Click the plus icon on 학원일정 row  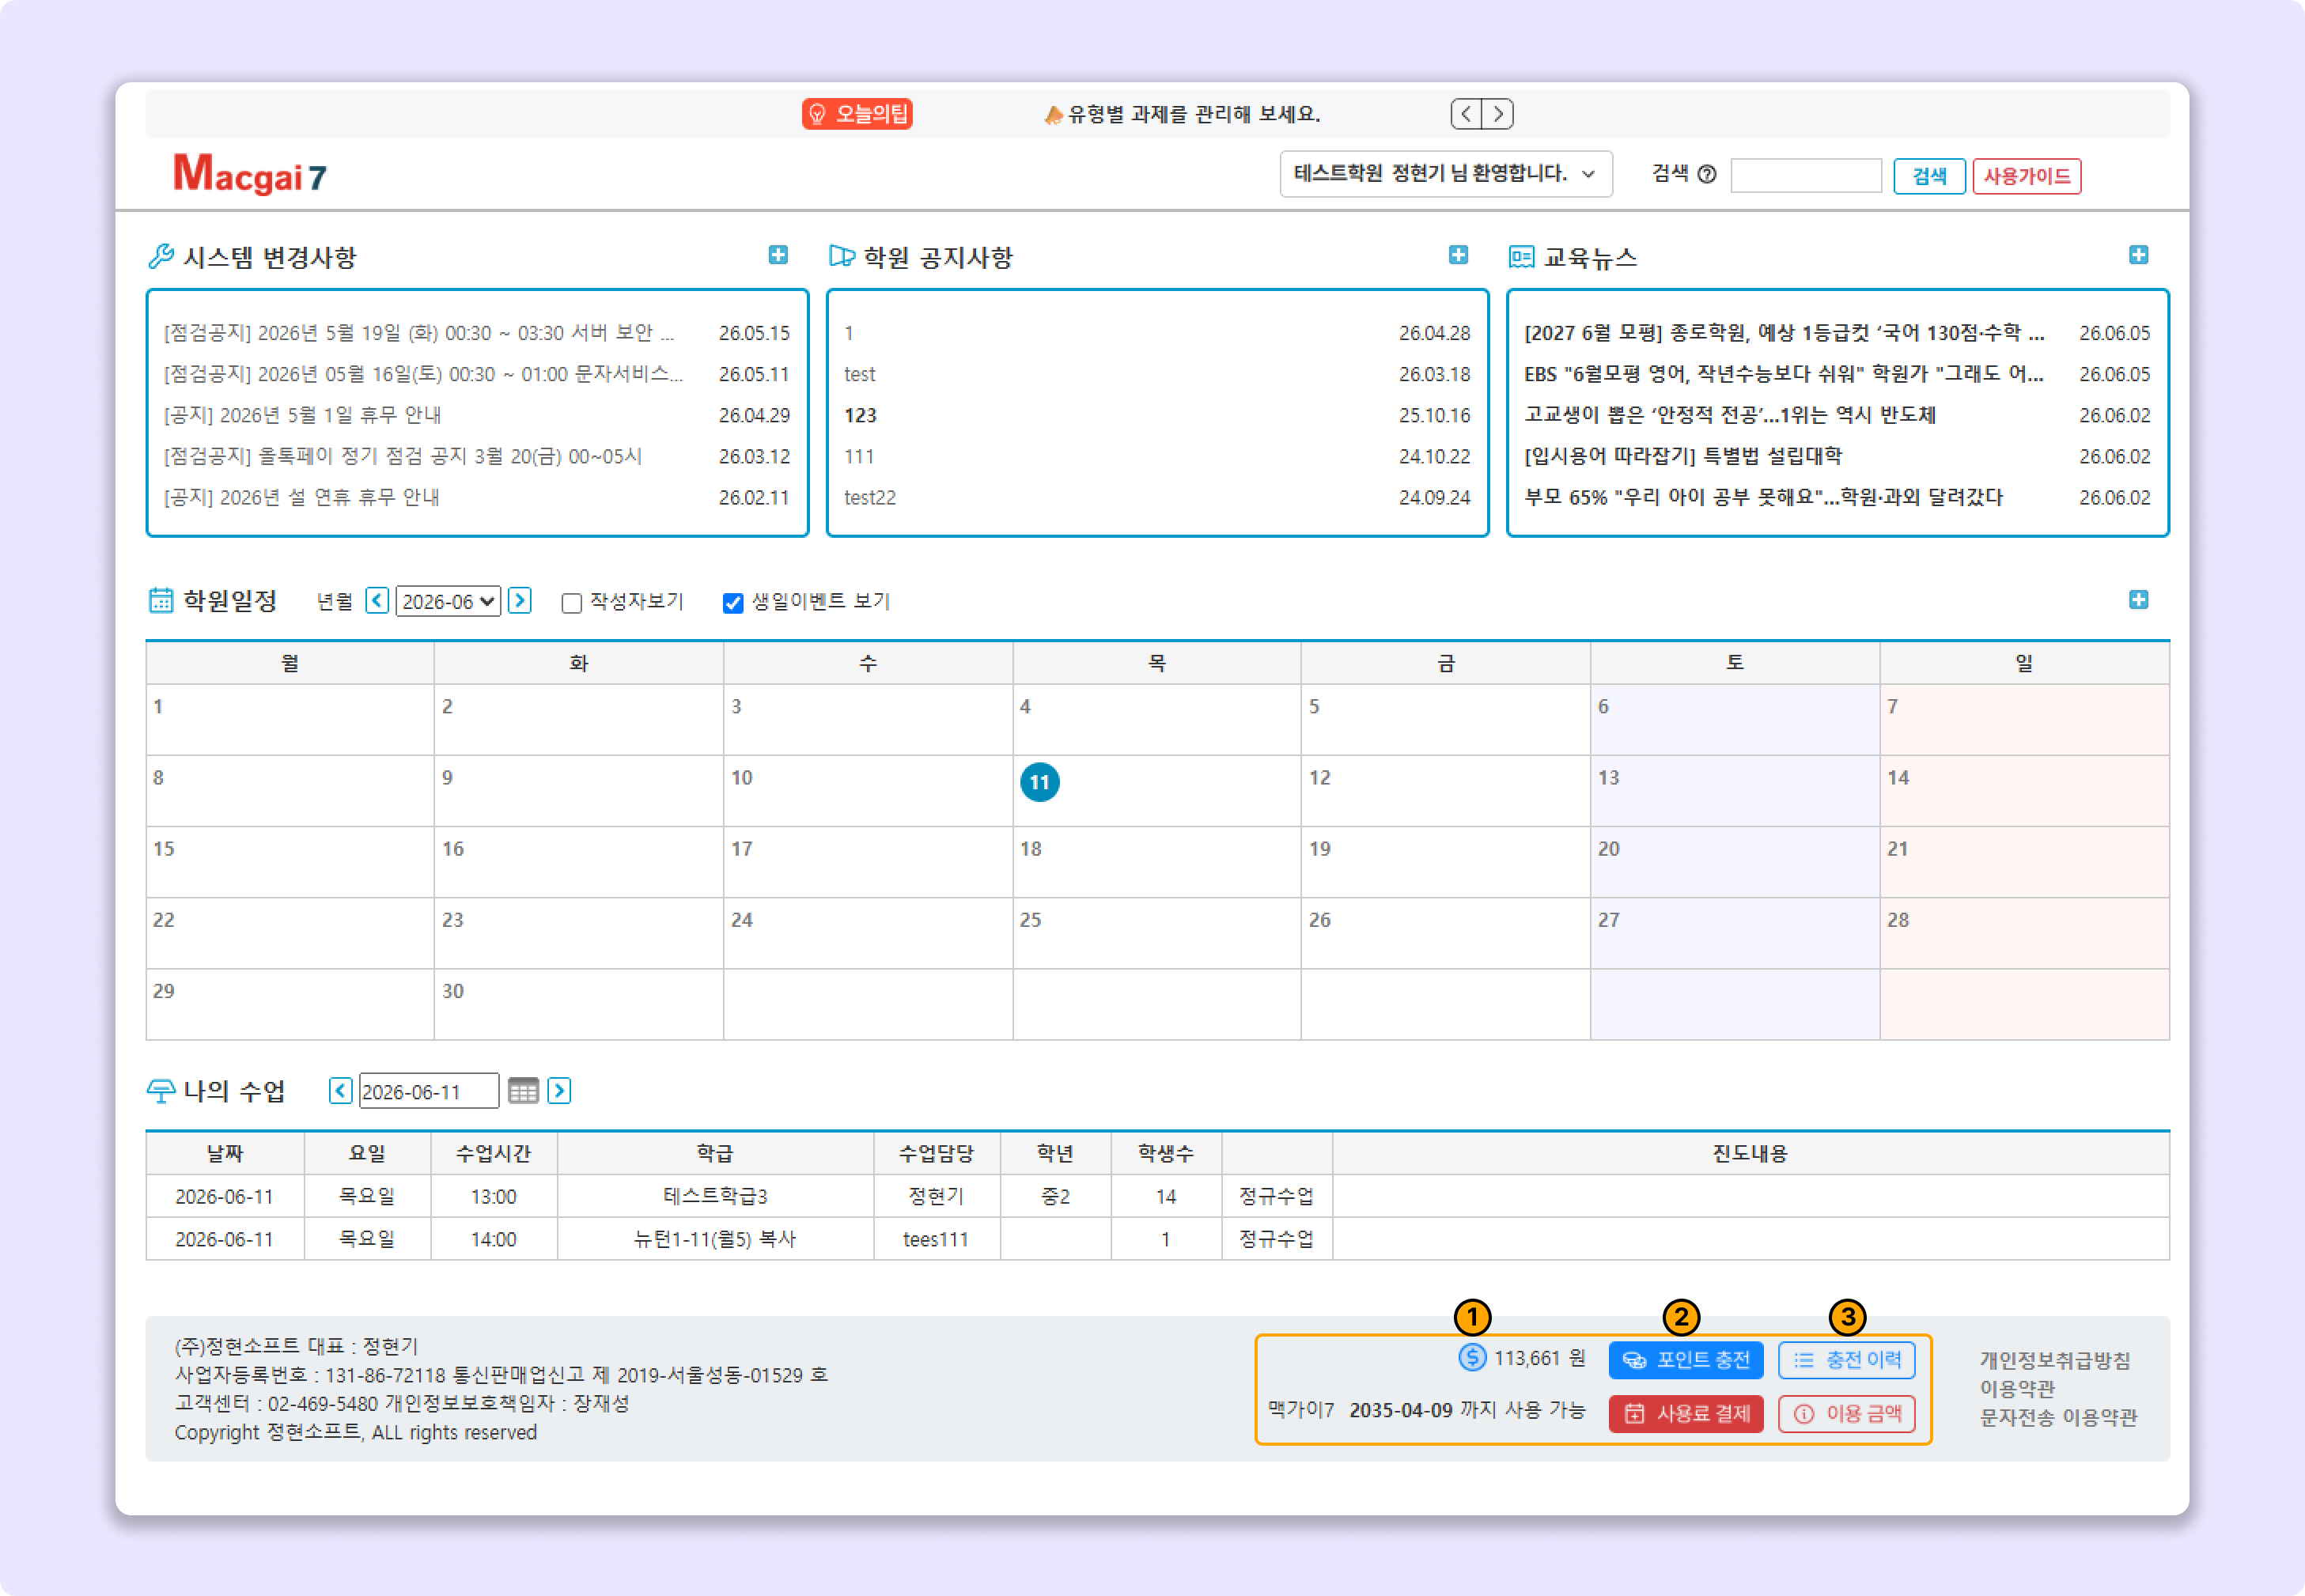pyautogui.click(x=2138, y=600)
